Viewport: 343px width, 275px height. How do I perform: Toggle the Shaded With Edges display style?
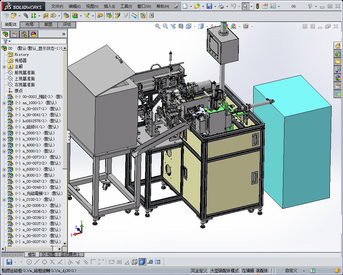[142, 262]
